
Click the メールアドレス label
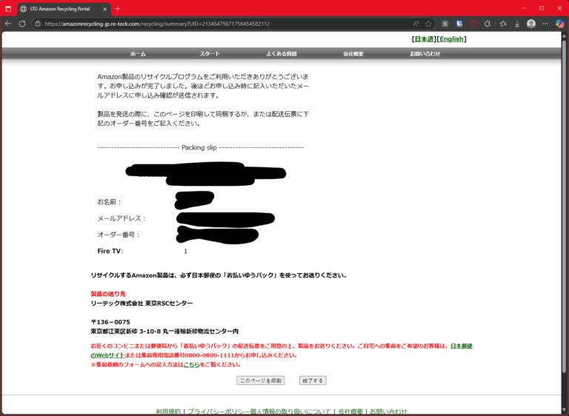(x=122, y=218)
